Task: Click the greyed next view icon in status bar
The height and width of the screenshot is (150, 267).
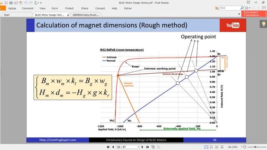Action: (159, 147)
